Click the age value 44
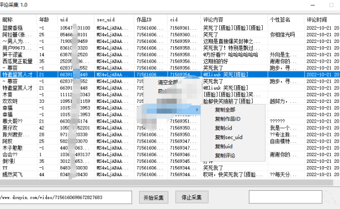Screen dimensions: 340x209 point(41,174)
